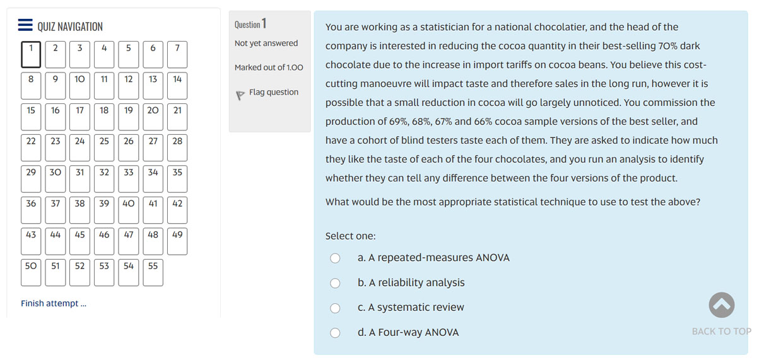Select answer c. A systematic review
The image size is (757, 358).
tap(336, 308)
